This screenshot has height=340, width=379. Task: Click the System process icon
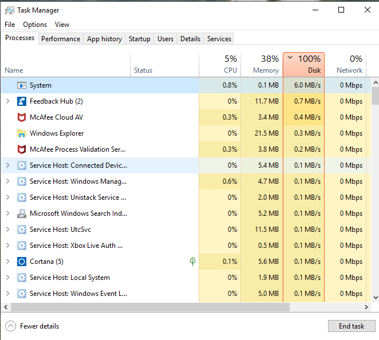22,85
